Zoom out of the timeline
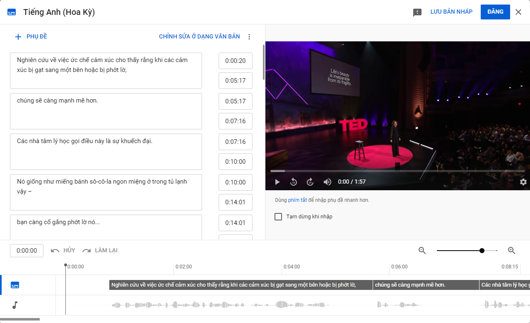 click(422, 250)
